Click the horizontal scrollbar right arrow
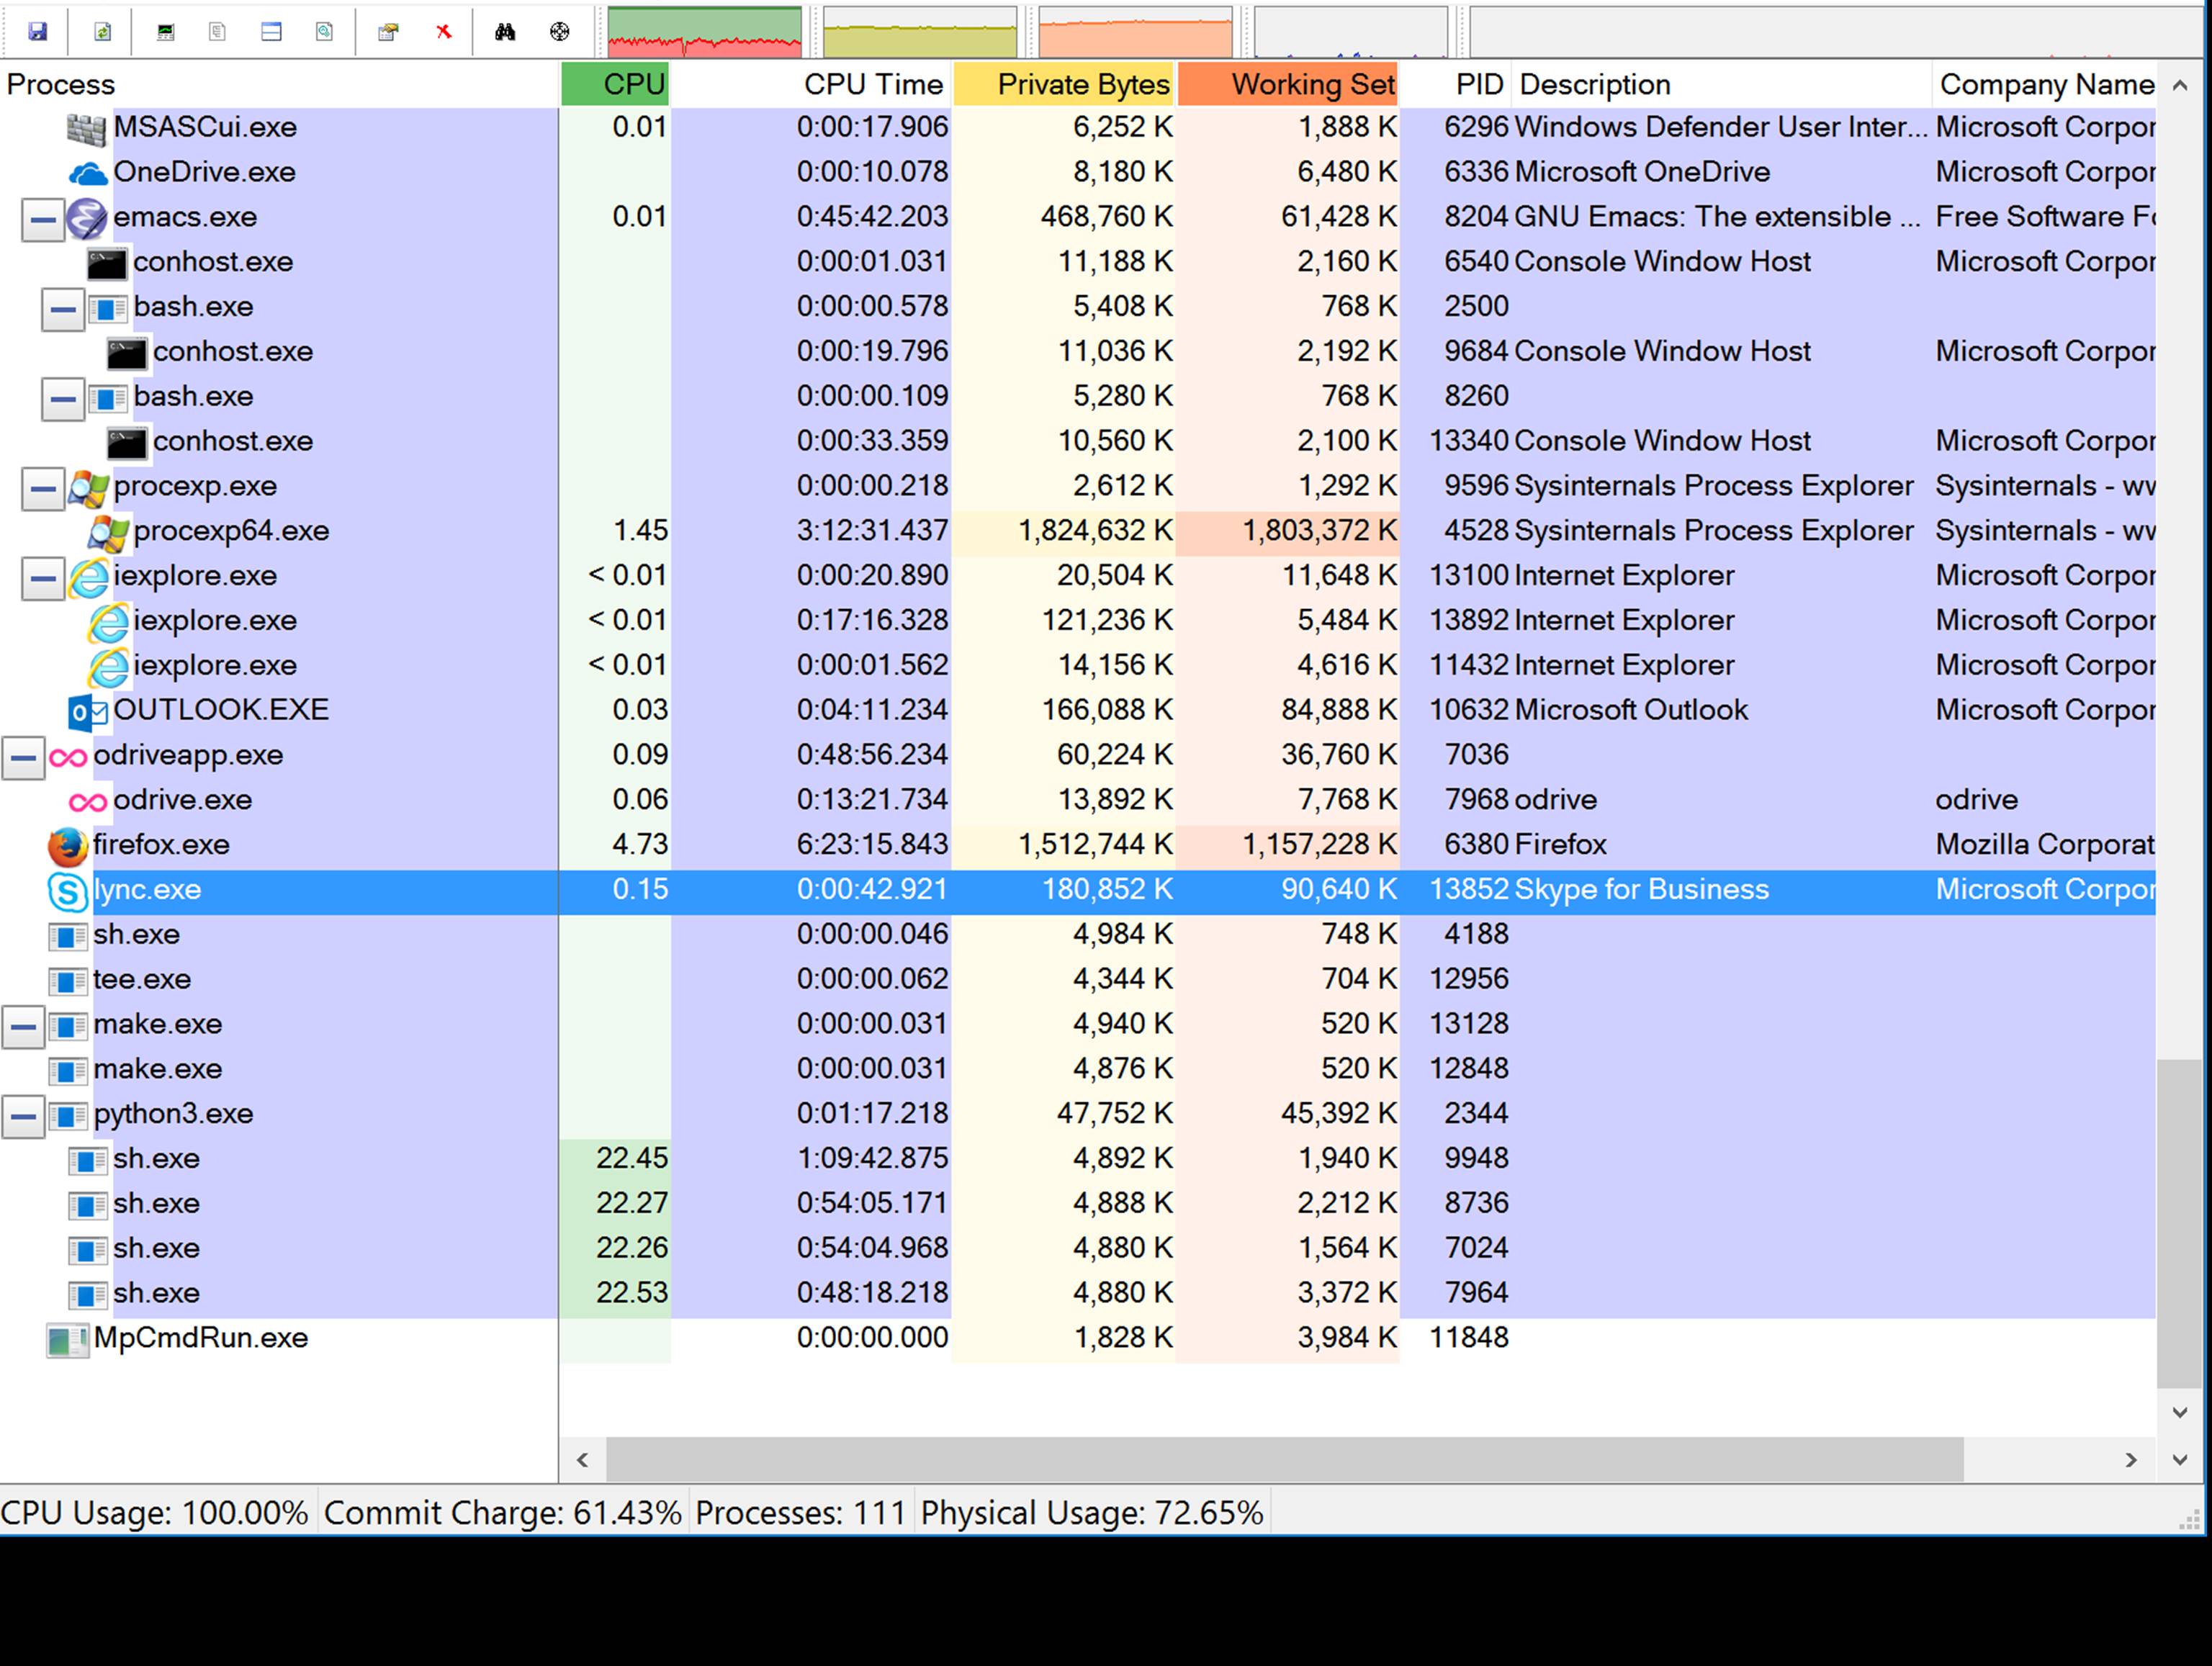Viewport: 2212px width, 1666px height. tap(2131, 1460)
